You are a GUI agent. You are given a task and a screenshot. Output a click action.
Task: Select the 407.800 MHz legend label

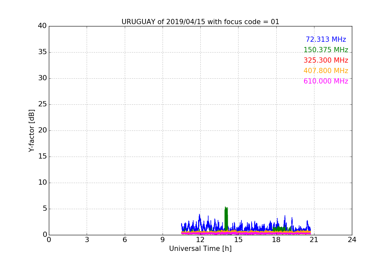[x=326, y=71]
